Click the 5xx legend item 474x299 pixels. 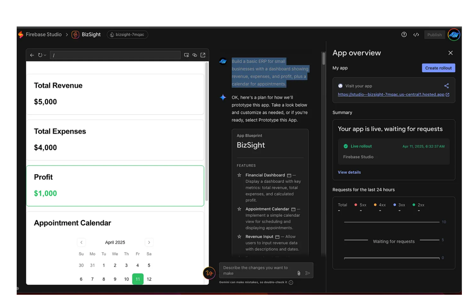(360, 205)
